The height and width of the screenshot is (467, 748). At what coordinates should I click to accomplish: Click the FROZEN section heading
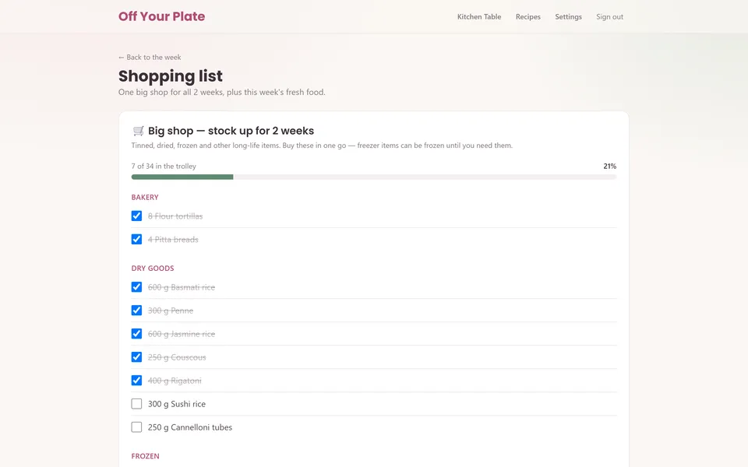146,456
